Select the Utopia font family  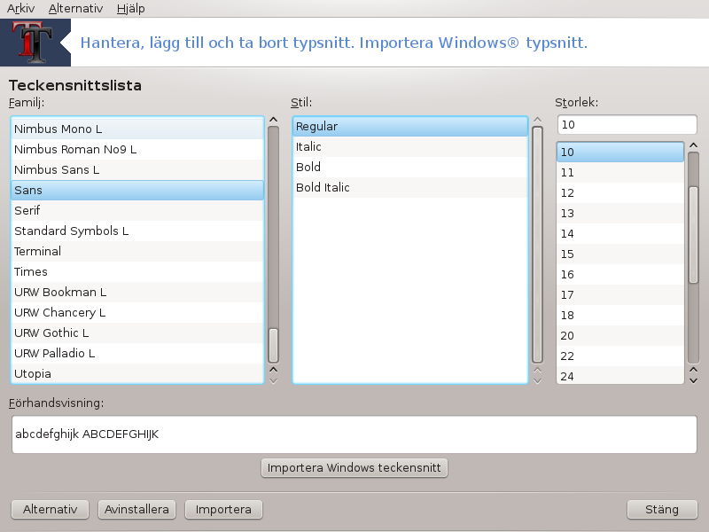(137, 373)
